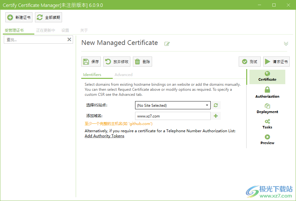Click the 保存 save button
This screenshot has height=201, width=296.
(91, 62)
